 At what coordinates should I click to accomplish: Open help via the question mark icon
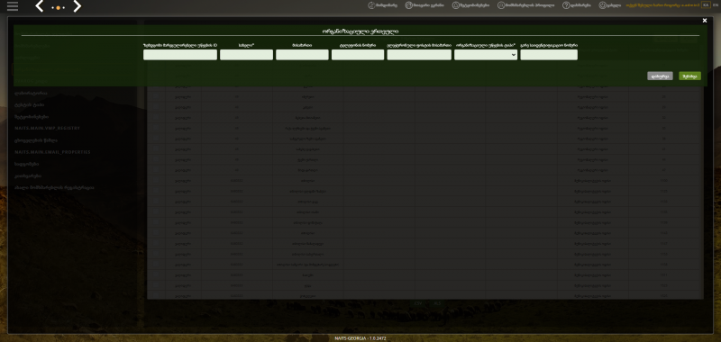(566, 5)
